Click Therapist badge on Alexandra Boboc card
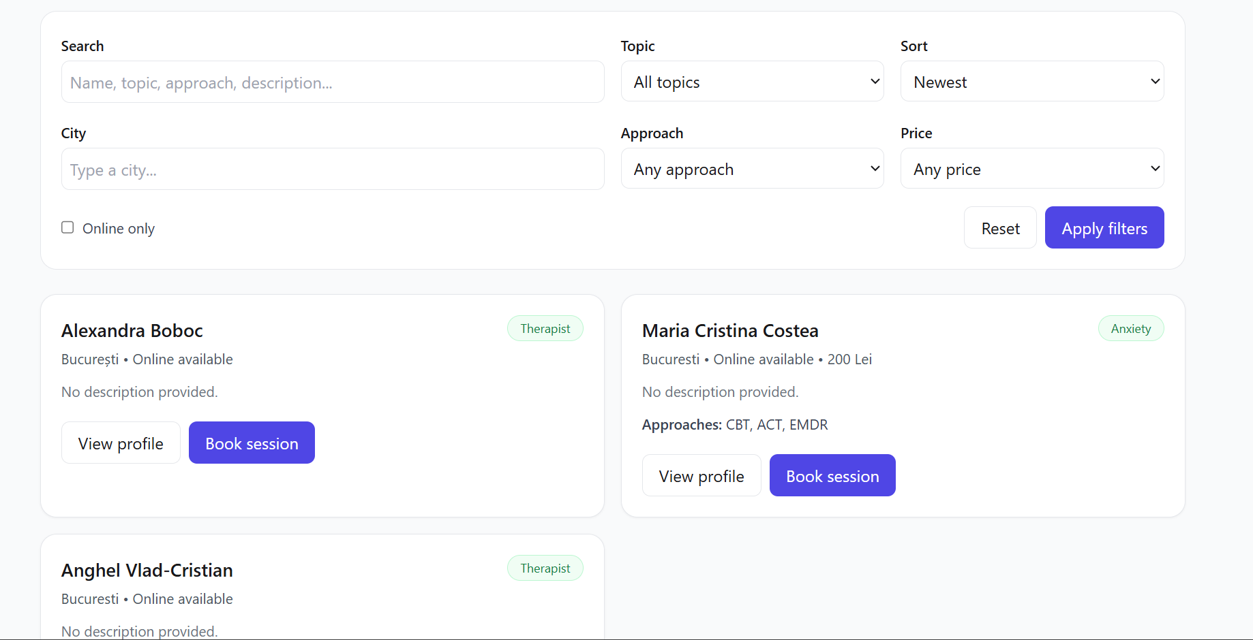Screen dimensions: 1253x640 click(x=545, y=329)
